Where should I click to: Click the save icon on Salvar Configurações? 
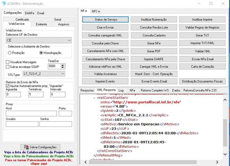click(x=26, y=147)
